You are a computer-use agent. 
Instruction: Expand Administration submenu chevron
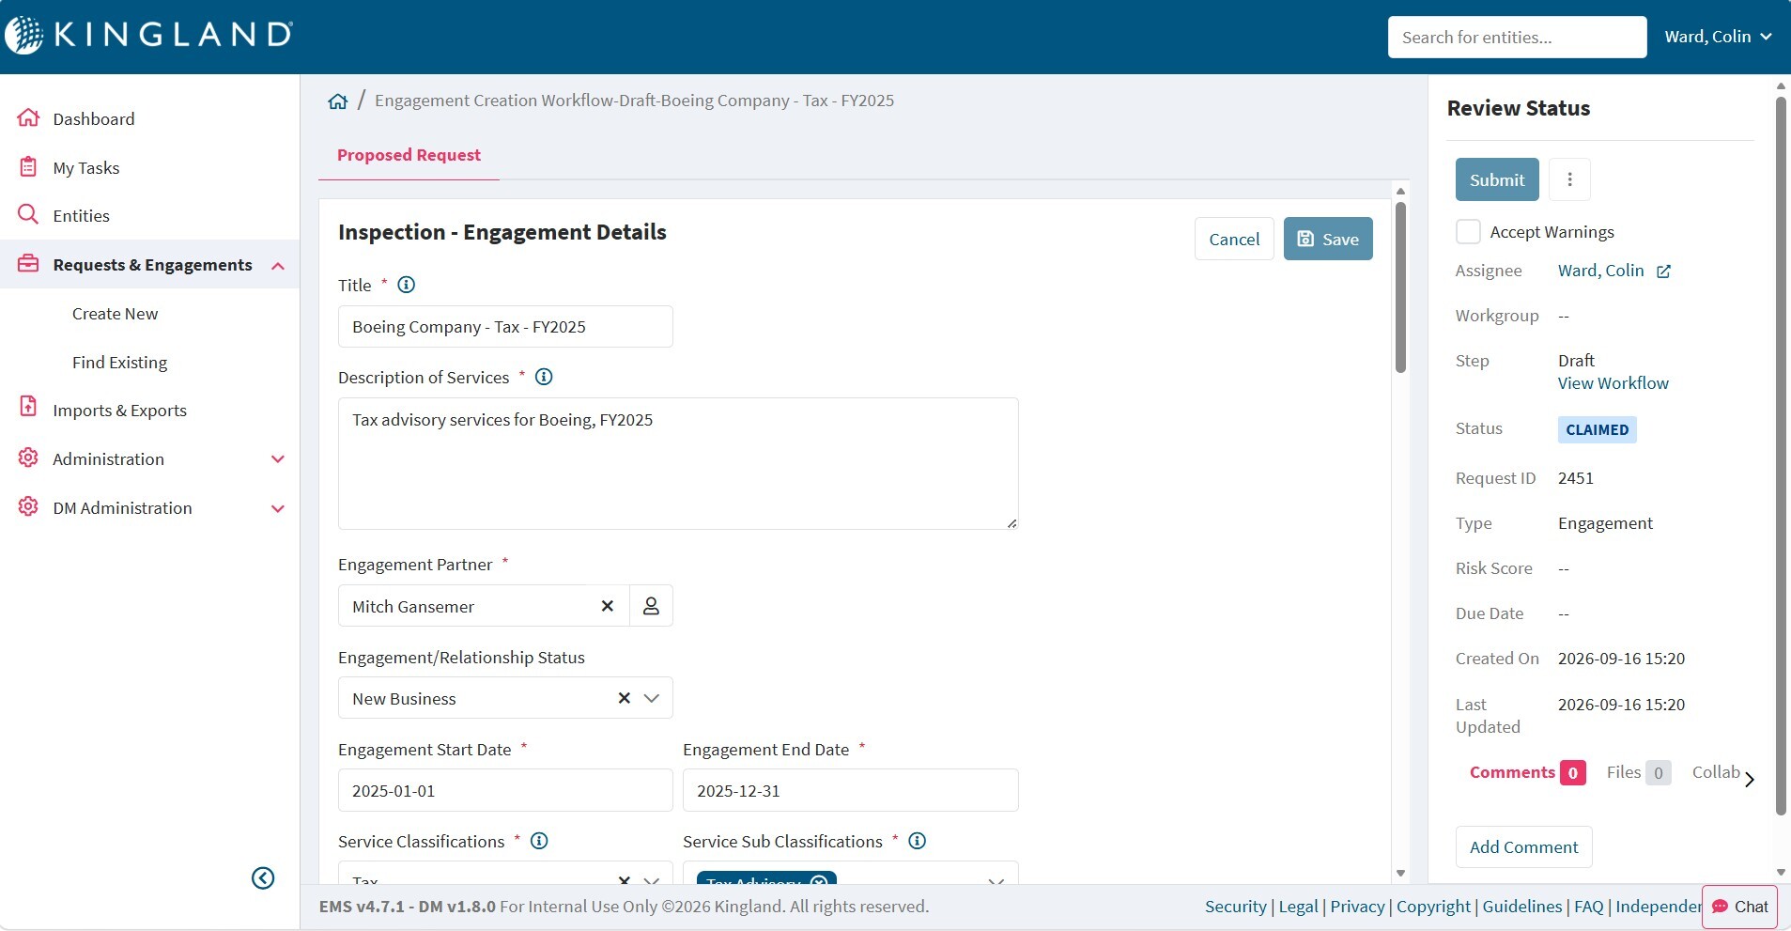click(278, 459)
